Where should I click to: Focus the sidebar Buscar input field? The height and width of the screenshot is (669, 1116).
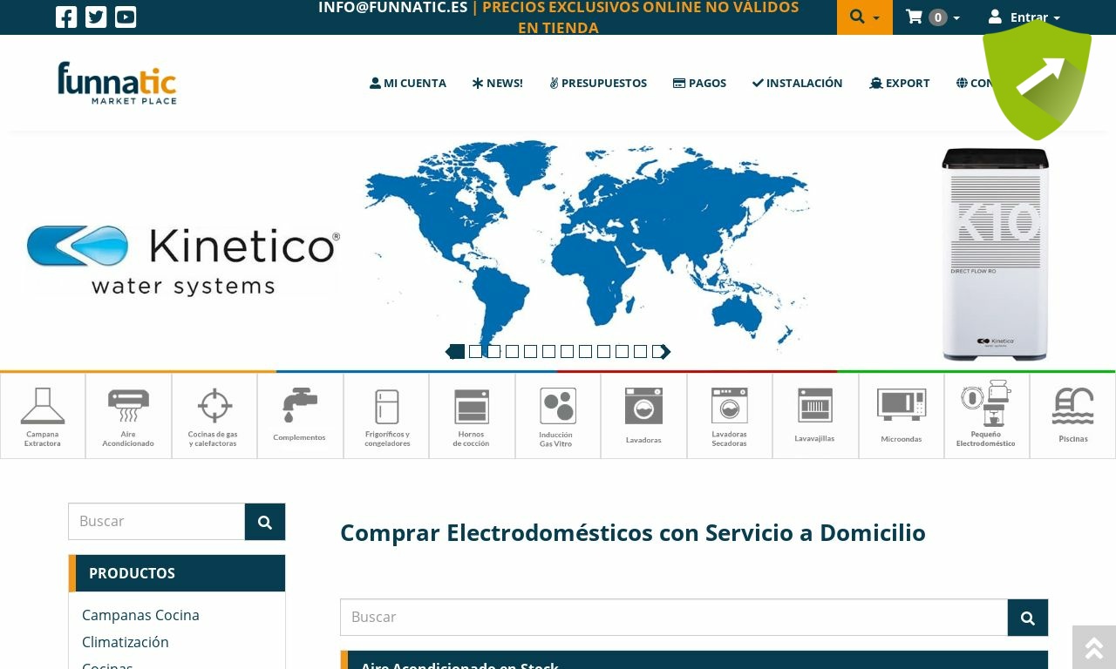pyautogui.click(x=157, y=522)
